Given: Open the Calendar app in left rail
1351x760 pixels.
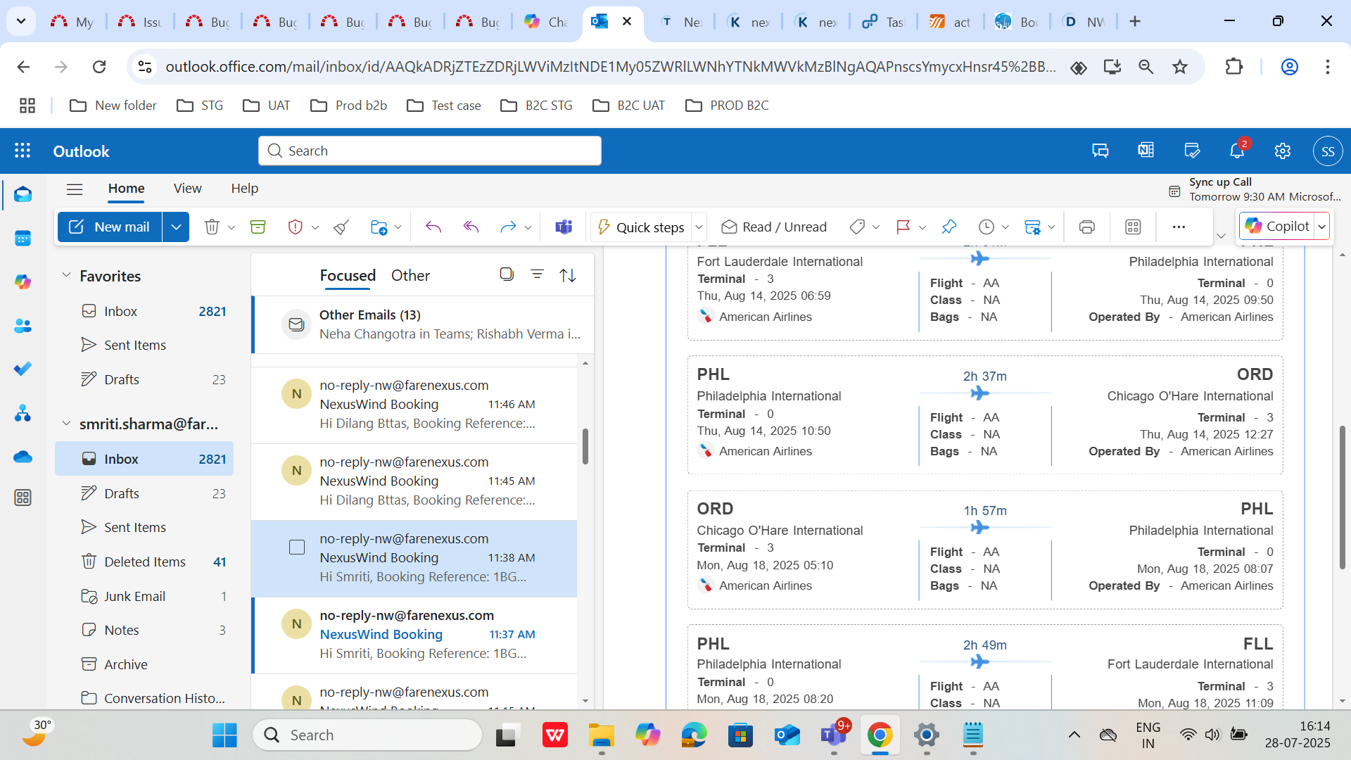Looking at the screenshot, I should [x=23, y=238].
